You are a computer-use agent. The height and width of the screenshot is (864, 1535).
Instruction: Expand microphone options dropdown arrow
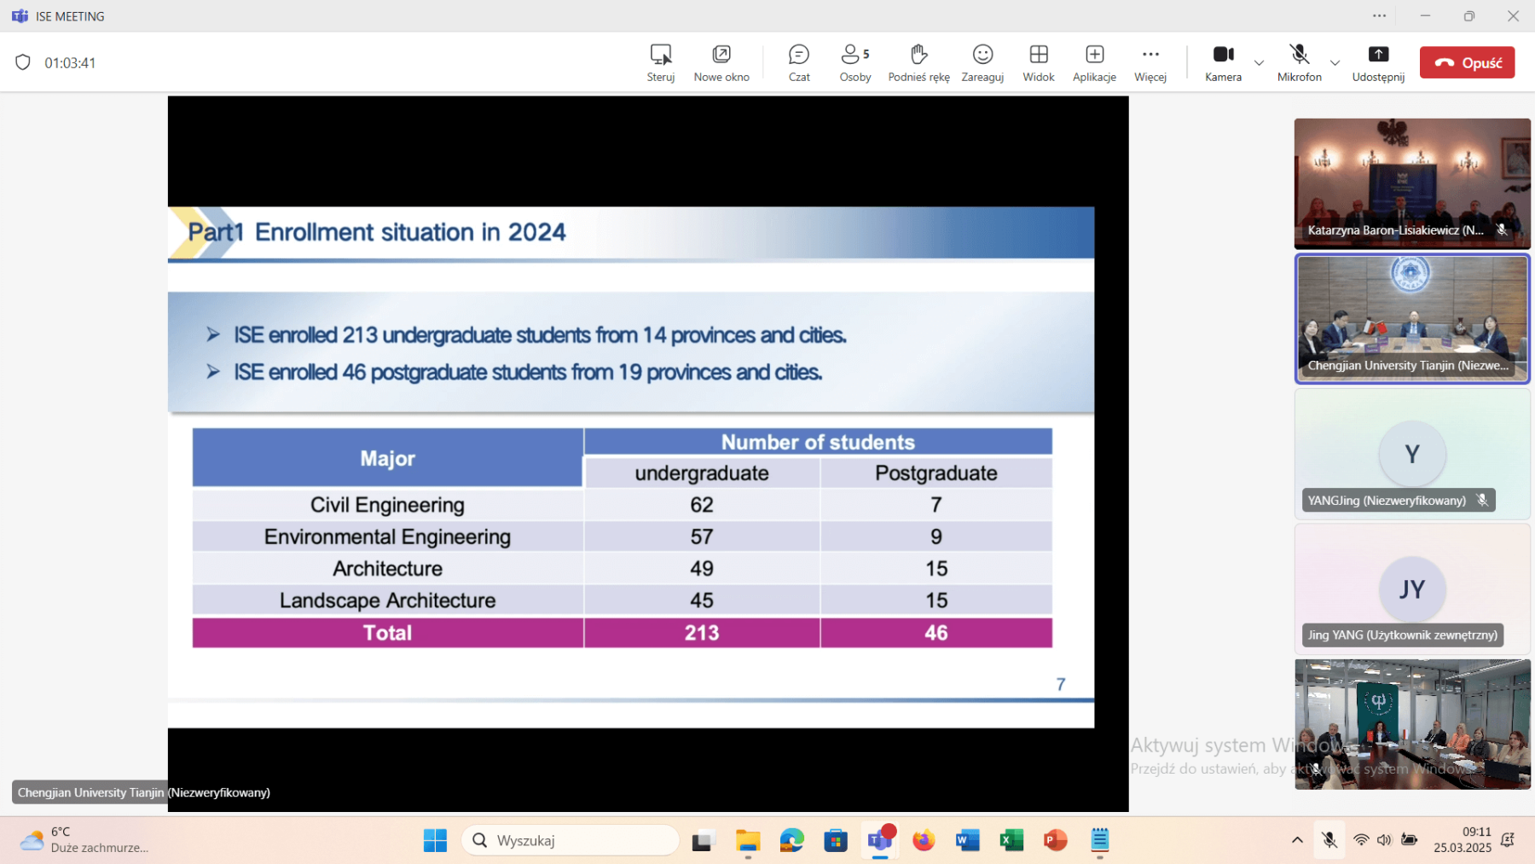[x=1335, y=63]
